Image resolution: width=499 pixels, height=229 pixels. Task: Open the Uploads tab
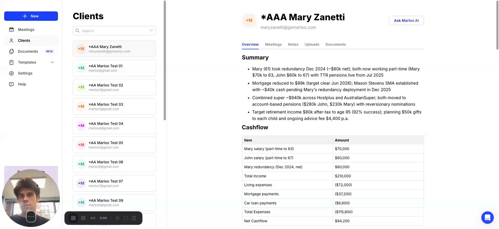pyautogui.click(x=312, y=45)
